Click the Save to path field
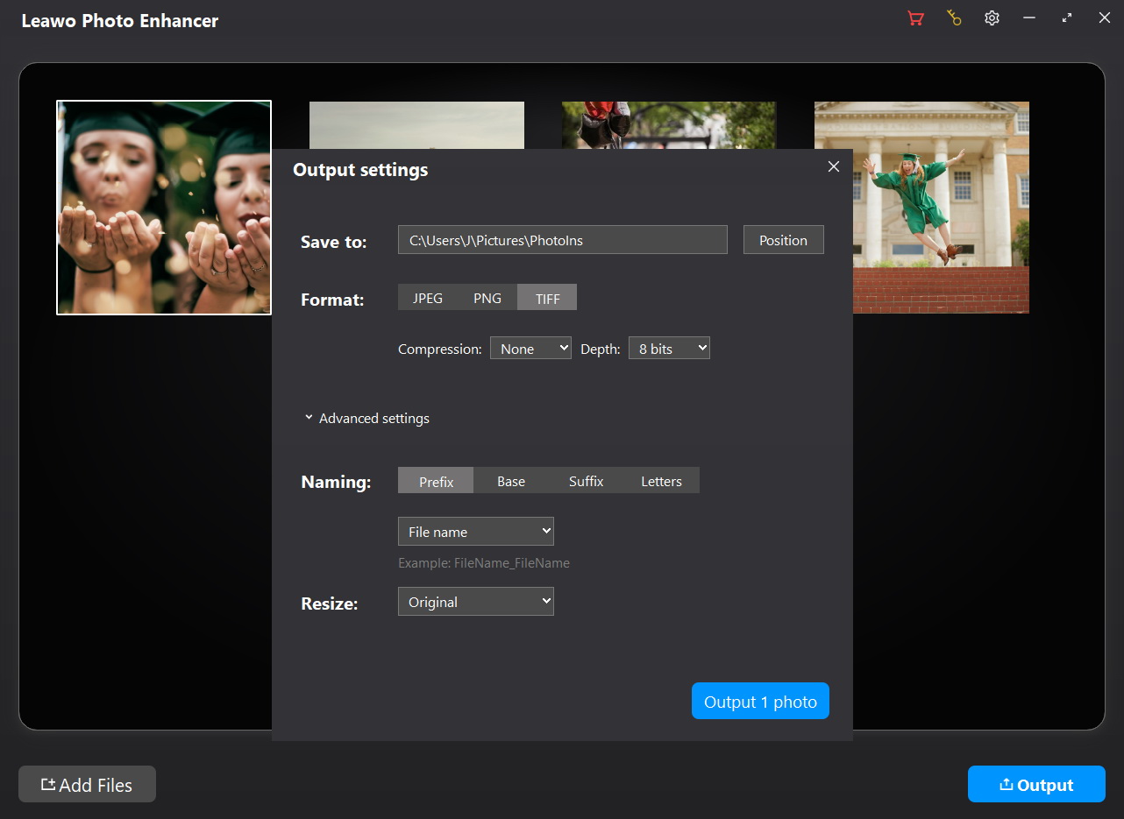The height and width of the screenshot is (819, 1124). coord(562,240)
